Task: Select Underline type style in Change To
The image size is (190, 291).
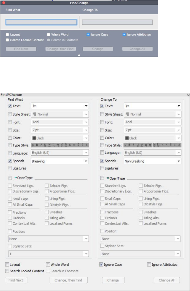Action: 138,145
